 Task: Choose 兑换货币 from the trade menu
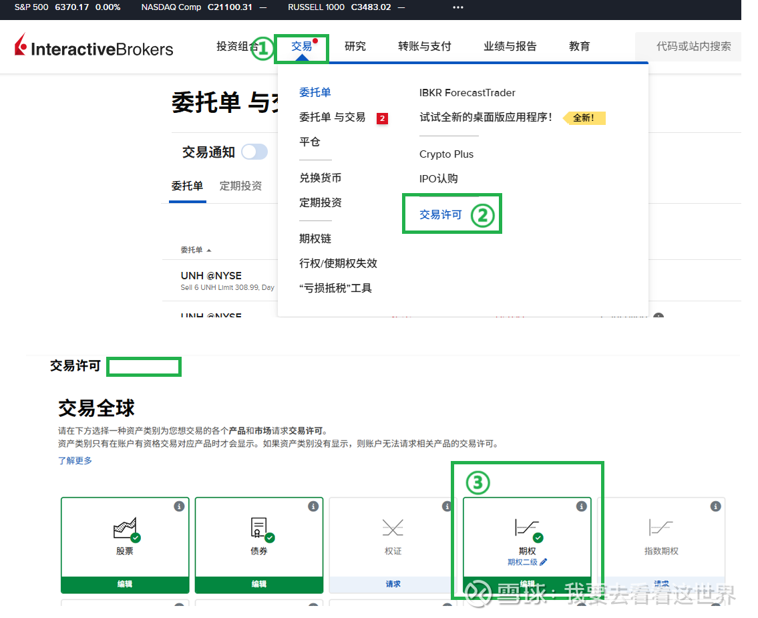point(321,178)
